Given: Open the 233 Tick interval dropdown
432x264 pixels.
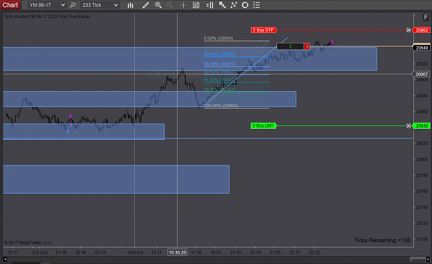Looking at the screenshot, I should 100,5.
